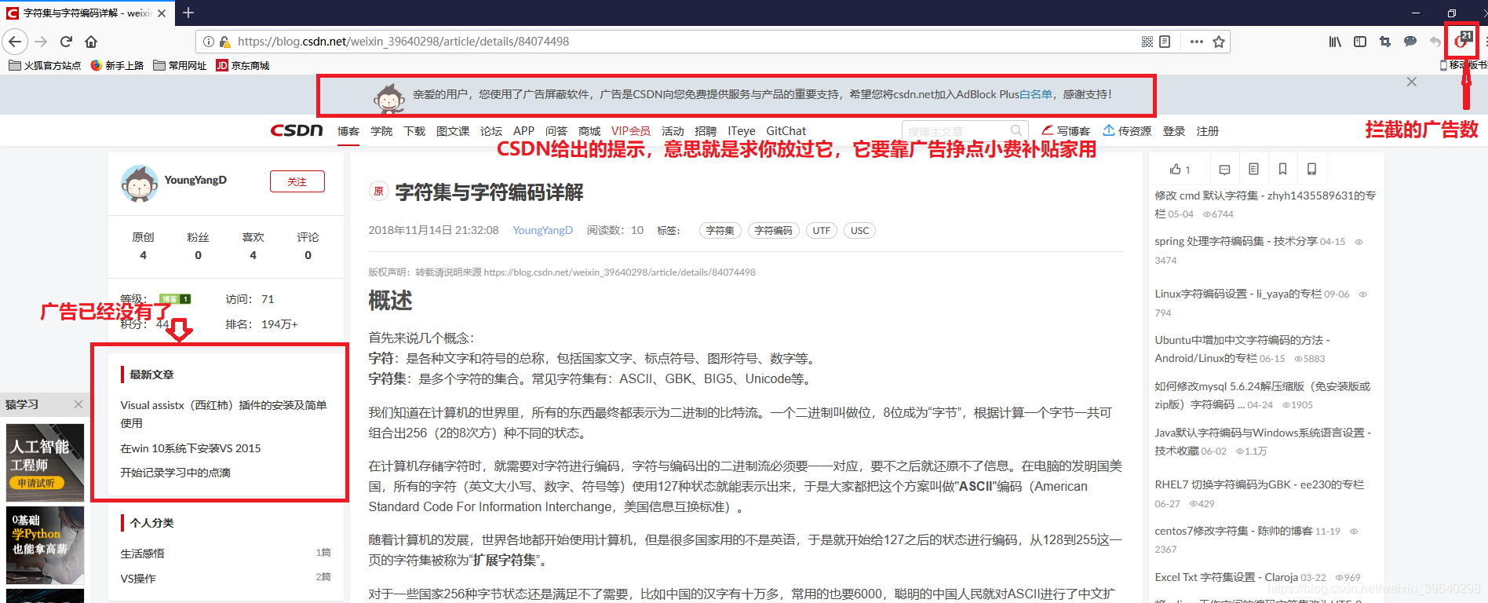Select the 论坛 nav tab
The width and height of the screenshot is (1488, 603).
(x=491, y=131)
